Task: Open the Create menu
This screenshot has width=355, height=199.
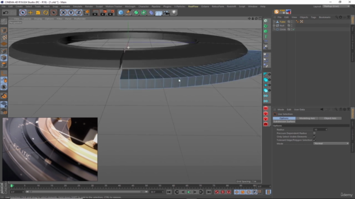Action: [x=19, y=7]
